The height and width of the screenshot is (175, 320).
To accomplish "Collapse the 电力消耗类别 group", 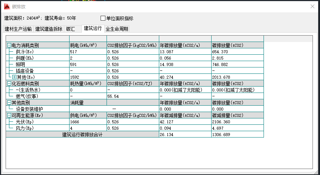I will [9, 45].
